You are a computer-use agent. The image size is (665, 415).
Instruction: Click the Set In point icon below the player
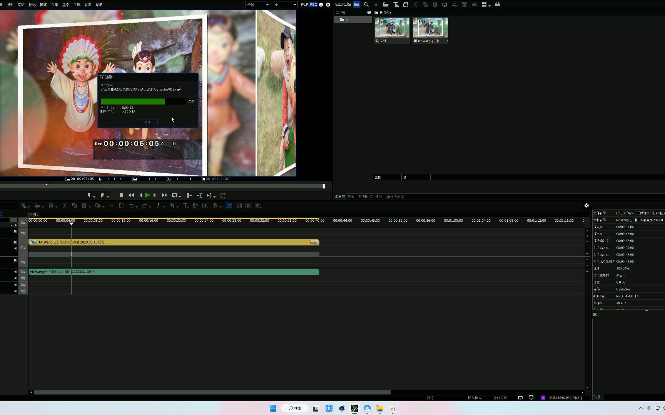89,195
